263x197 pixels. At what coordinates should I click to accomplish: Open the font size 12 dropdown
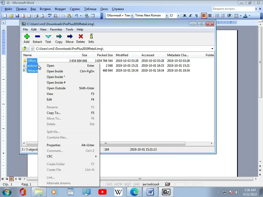point(178,16)
